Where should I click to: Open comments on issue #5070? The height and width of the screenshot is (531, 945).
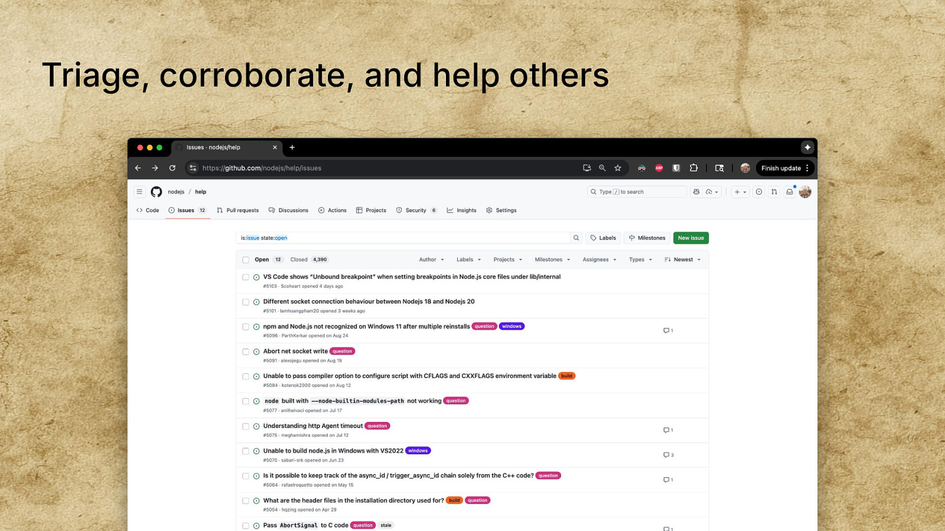click(668, 455)
